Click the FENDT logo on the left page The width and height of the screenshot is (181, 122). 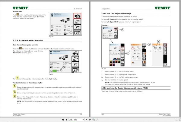point(21,8)
